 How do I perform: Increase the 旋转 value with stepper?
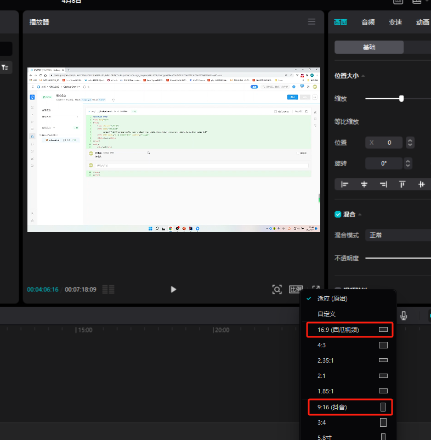pyautogui.click(x=408, y=161)
